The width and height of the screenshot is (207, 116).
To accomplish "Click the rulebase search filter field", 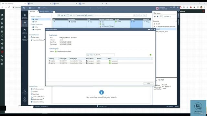I will pyautogui.click(x=114, y=15).
